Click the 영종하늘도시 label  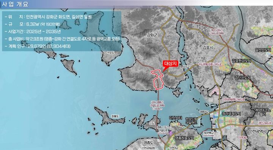click(x=185, y=138)
